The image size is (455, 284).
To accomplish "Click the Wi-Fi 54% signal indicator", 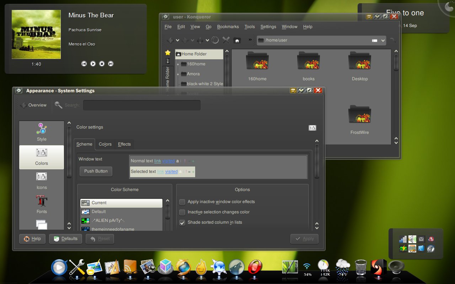I will click(307, 269).
